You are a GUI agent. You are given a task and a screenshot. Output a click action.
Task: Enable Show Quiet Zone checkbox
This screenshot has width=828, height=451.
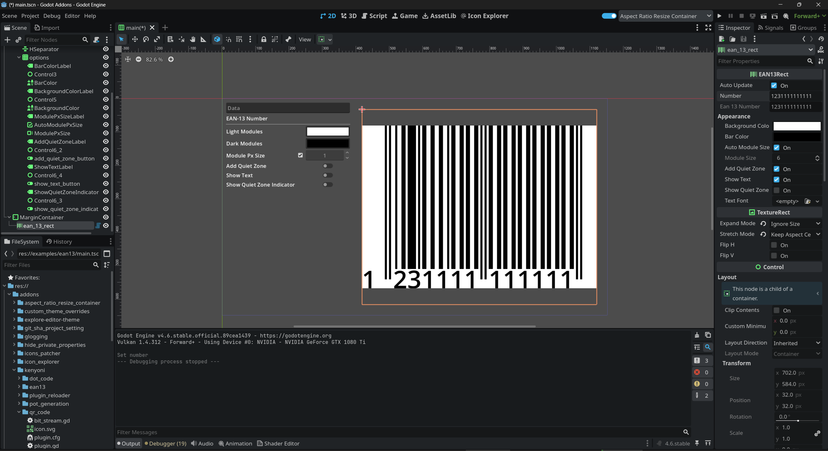(777, 190)
